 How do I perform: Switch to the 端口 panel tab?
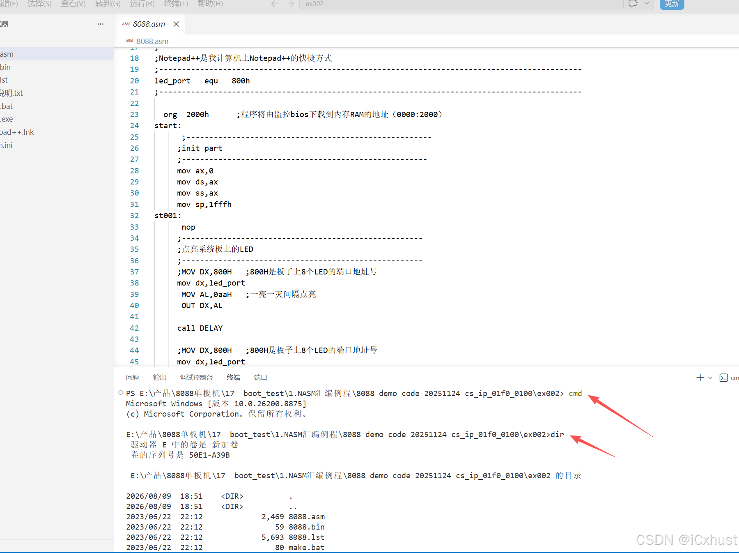click(260, 377)
